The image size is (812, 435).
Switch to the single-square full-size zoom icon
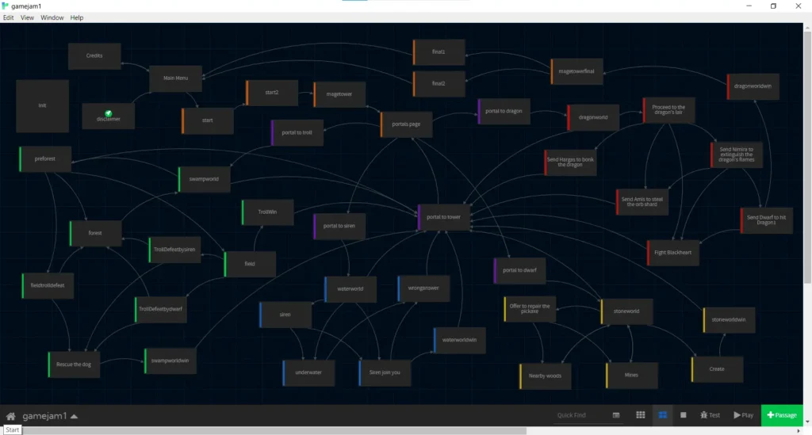683,415
